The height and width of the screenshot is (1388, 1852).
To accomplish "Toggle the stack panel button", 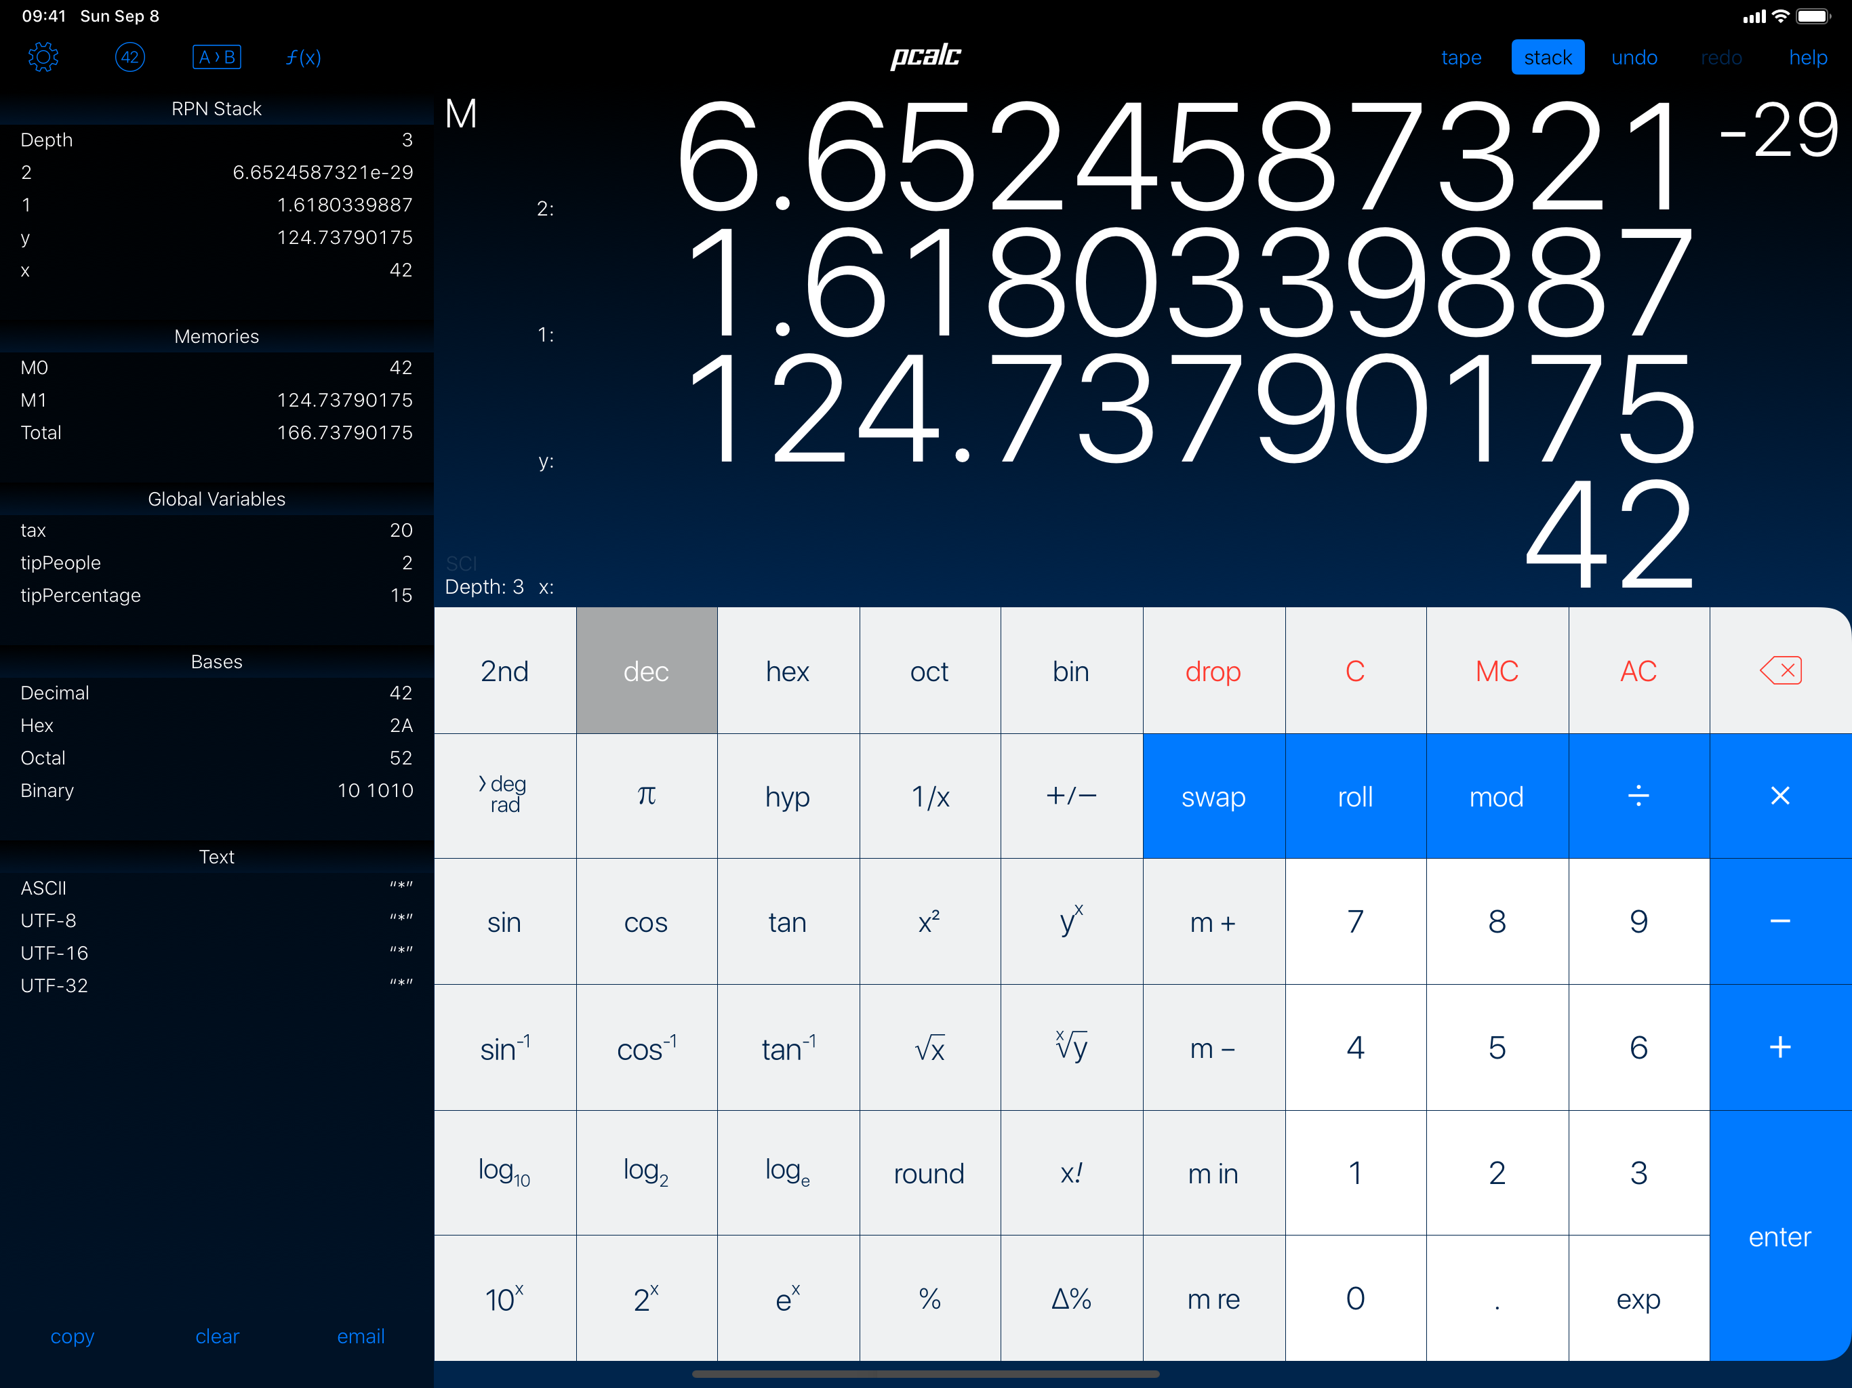I will click(x=1546, y=58).
